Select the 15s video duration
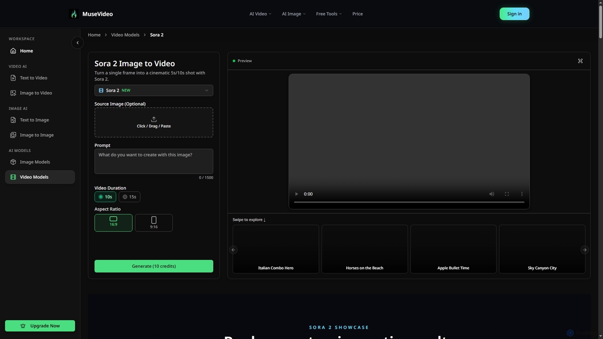This screenshot has width=603, height=339. 130,197
